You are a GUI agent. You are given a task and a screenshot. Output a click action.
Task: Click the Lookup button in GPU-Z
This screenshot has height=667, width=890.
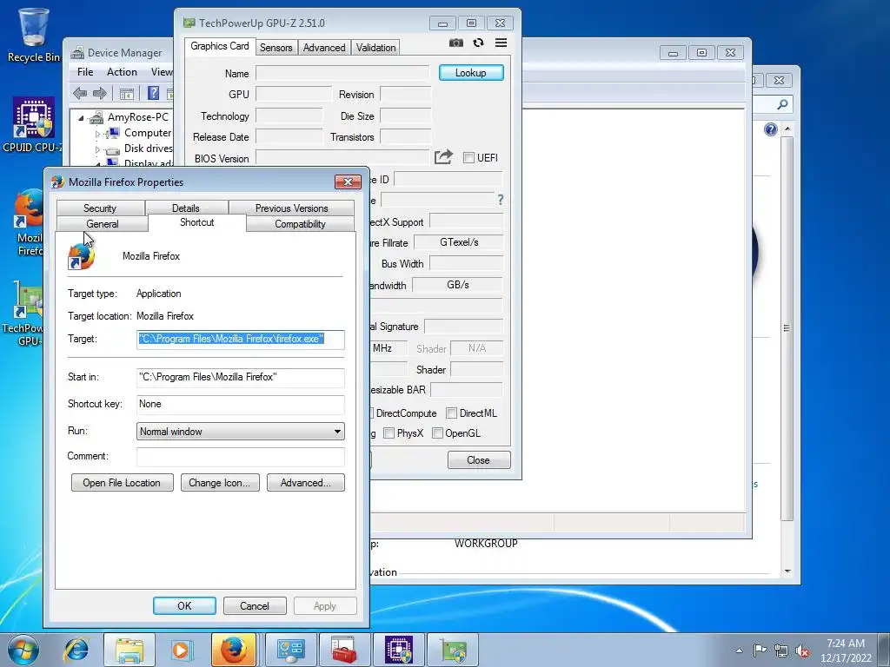[x=470, y=73]
